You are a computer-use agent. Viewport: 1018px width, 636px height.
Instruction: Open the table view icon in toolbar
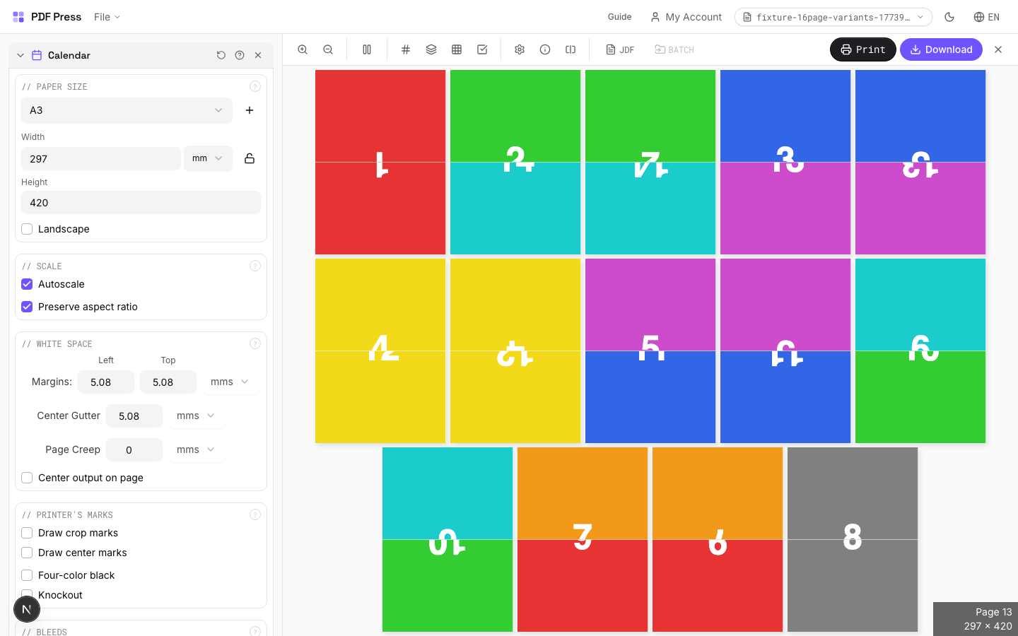[457, 49]
